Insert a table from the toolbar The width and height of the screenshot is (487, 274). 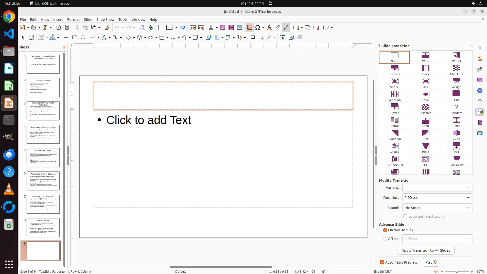click(x=211, y=28)
